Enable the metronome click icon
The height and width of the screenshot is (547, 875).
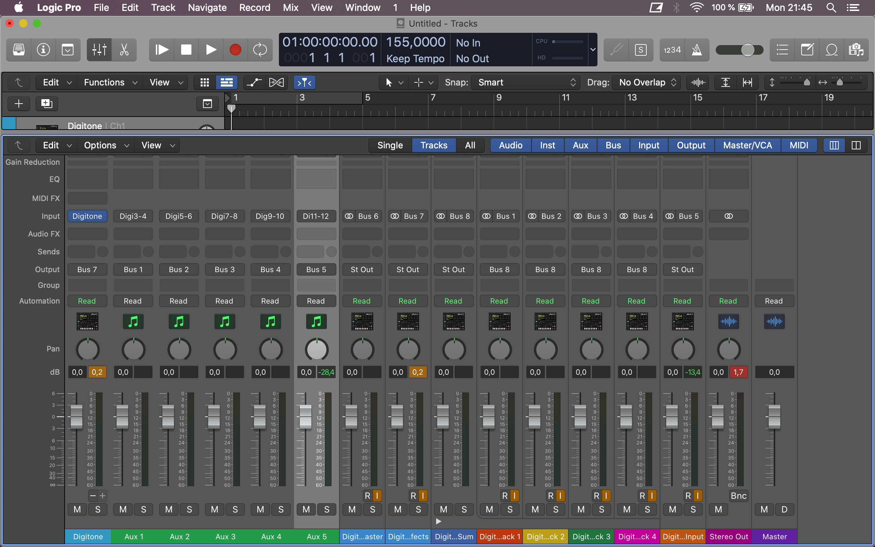[x=697, y=50]
